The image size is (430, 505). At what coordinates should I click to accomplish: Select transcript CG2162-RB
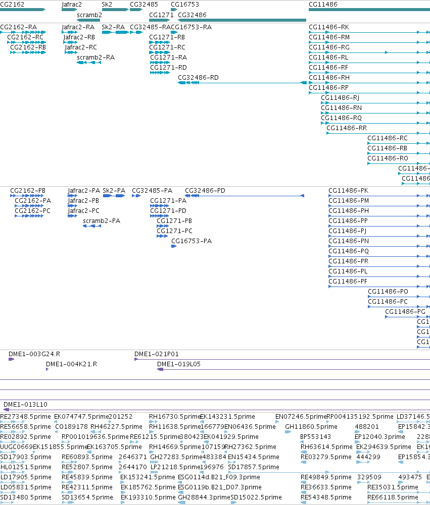[28, 47]
